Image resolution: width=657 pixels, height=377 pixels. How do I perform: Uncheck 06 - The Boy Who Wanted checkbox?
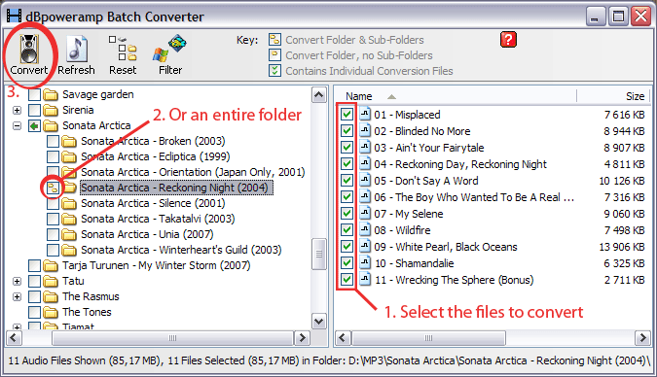[x=347, y=196]
